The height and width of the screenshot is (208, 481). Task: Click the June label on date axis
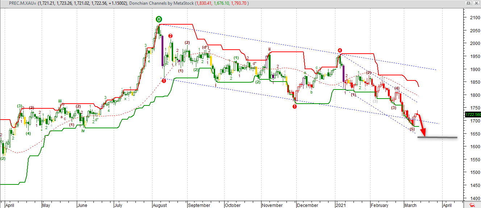83,205
